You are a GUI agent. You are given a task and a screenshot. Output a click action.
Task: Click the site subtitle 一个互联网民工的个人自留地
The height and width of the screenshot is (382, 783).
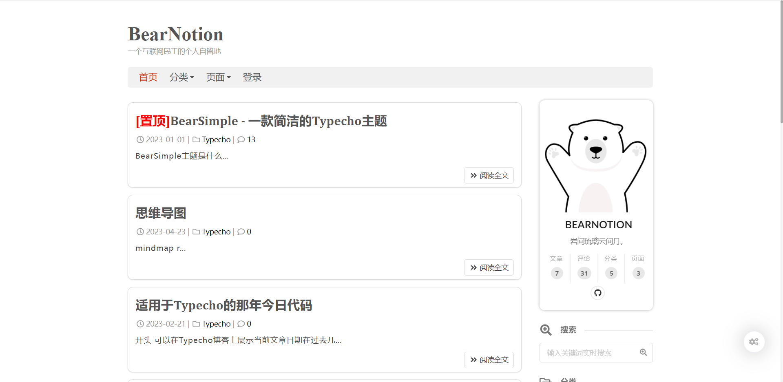[x=174, y=51]
